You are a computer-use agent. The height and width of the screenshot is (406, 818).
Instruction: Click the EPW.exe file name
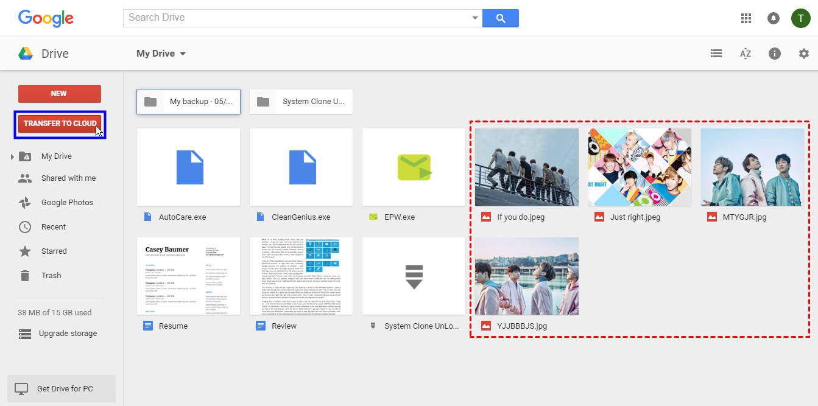point(400,217)
